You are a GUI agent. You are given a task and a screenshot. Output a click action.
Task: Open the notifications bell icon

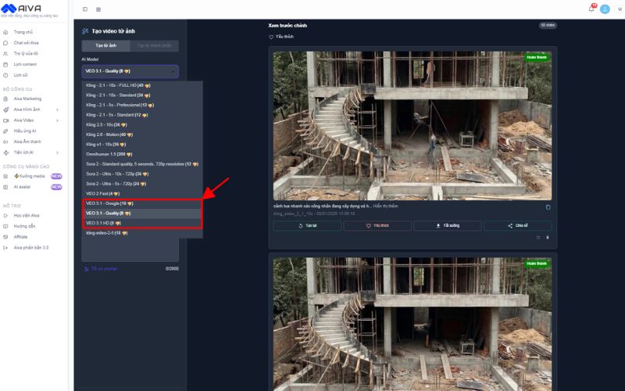click(x=591, y=9)
